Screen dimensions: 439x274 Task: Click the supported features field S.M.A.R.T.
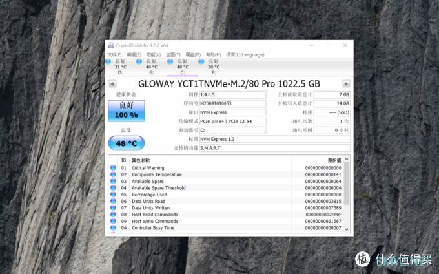(274, 148)
